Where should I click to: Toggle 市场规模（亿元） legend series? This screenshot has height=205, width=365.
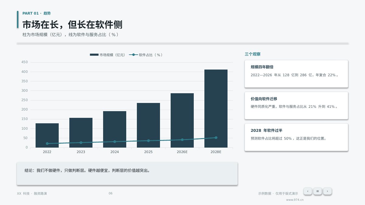107,55
